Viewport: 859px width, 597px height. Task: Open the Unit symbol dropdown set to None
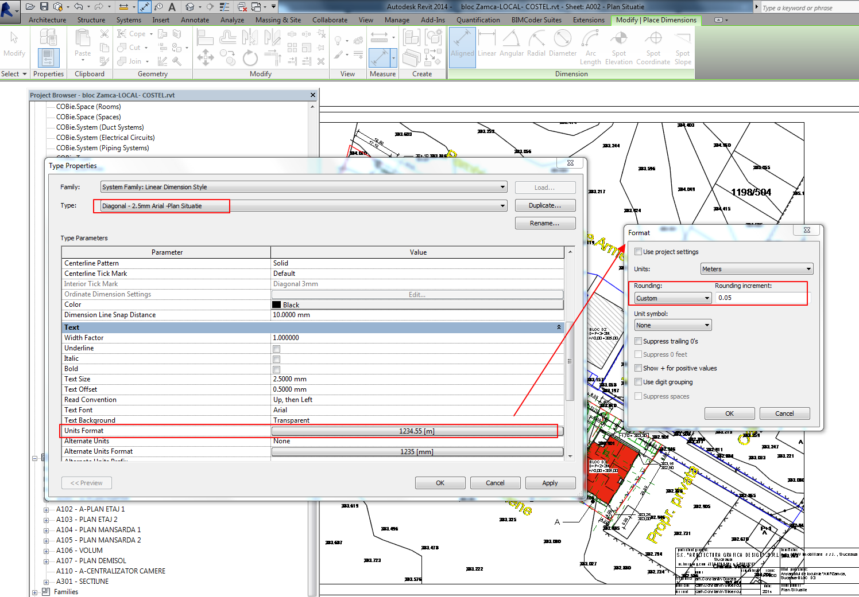[673, 325]
